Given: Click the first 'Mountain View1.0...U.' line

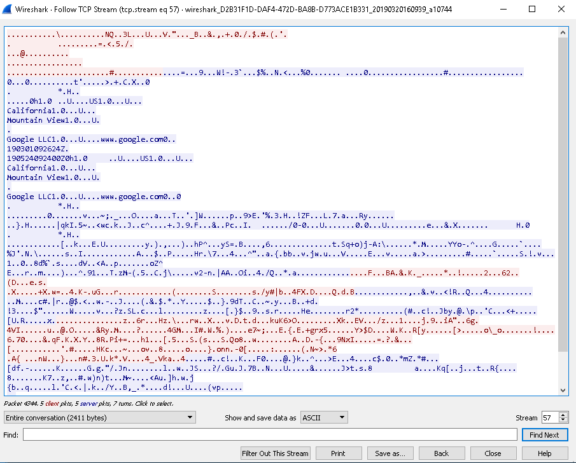Looking at the screenshot, I should tap(53, 120).
